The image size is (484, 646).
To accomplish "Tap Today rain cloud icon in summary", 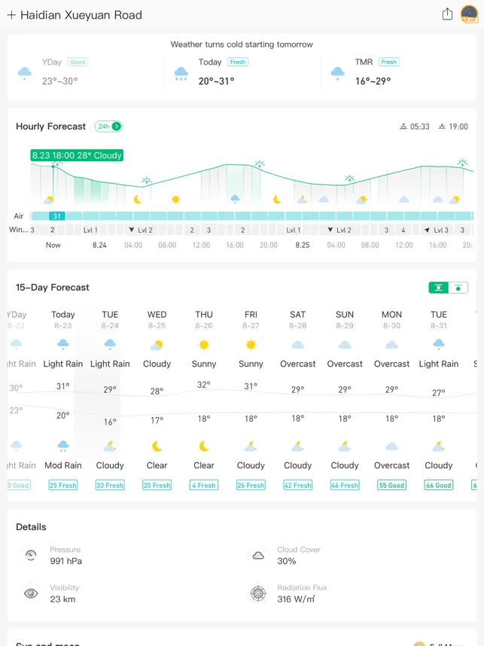I will 181,73.
